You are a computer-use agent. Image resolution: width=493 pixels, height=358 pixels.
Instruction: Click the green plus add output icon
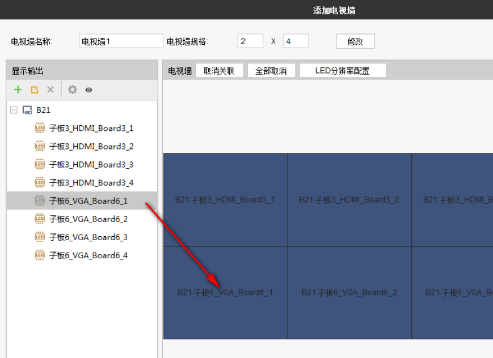click(18, 89)
